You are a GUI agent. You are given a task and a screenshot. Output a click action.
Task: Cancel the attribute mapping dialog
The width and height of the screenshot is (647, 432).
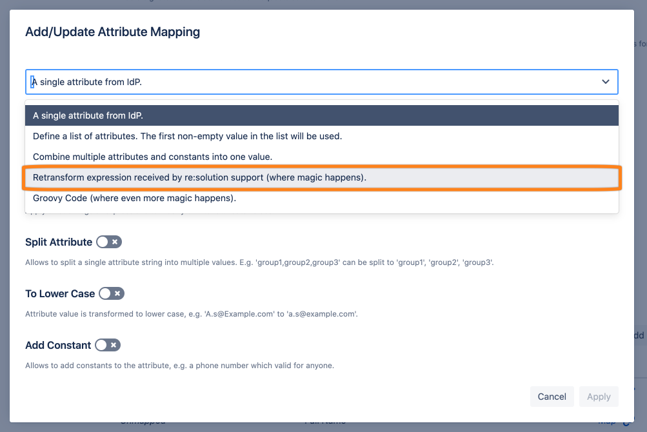click(x=552, y=397)
